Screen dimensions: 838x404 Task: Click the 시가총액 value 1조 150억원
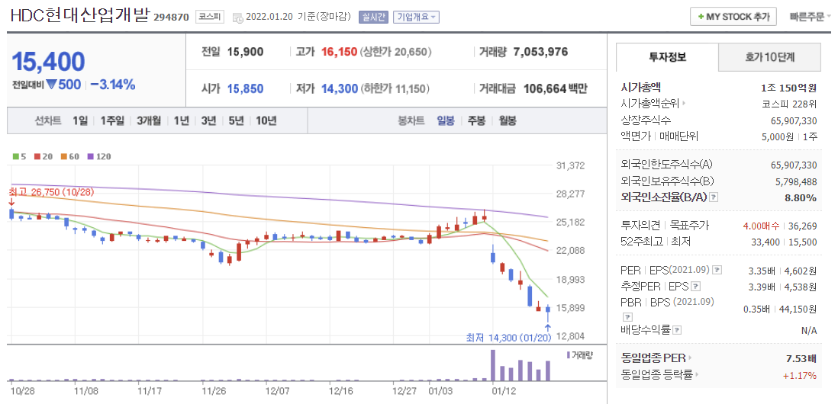[789, 88]
